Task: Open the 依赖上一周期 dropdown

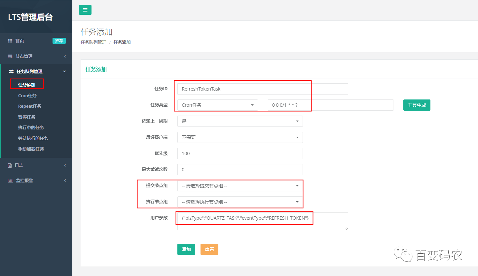Action: (x=240, y=121)
